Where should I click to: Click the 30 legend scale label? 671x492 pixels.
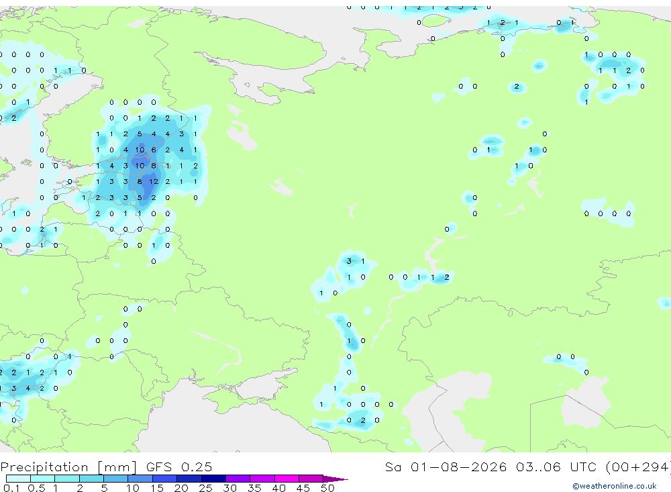[229, 488]
